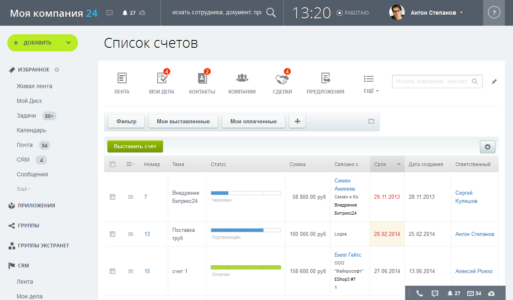Screen dimensions: 513x300
Task: Open responsible person Алексей Рожко link
Action: coord(474,271)
